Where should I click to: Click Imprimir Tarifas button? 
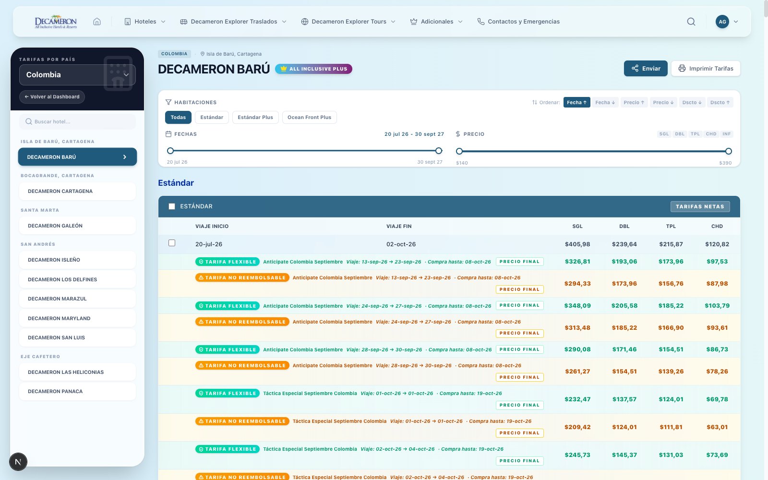(706, 68)
